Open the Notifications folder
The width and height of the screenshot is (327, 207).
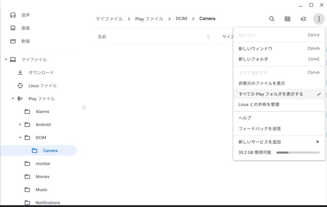click(x=48, y=203)
